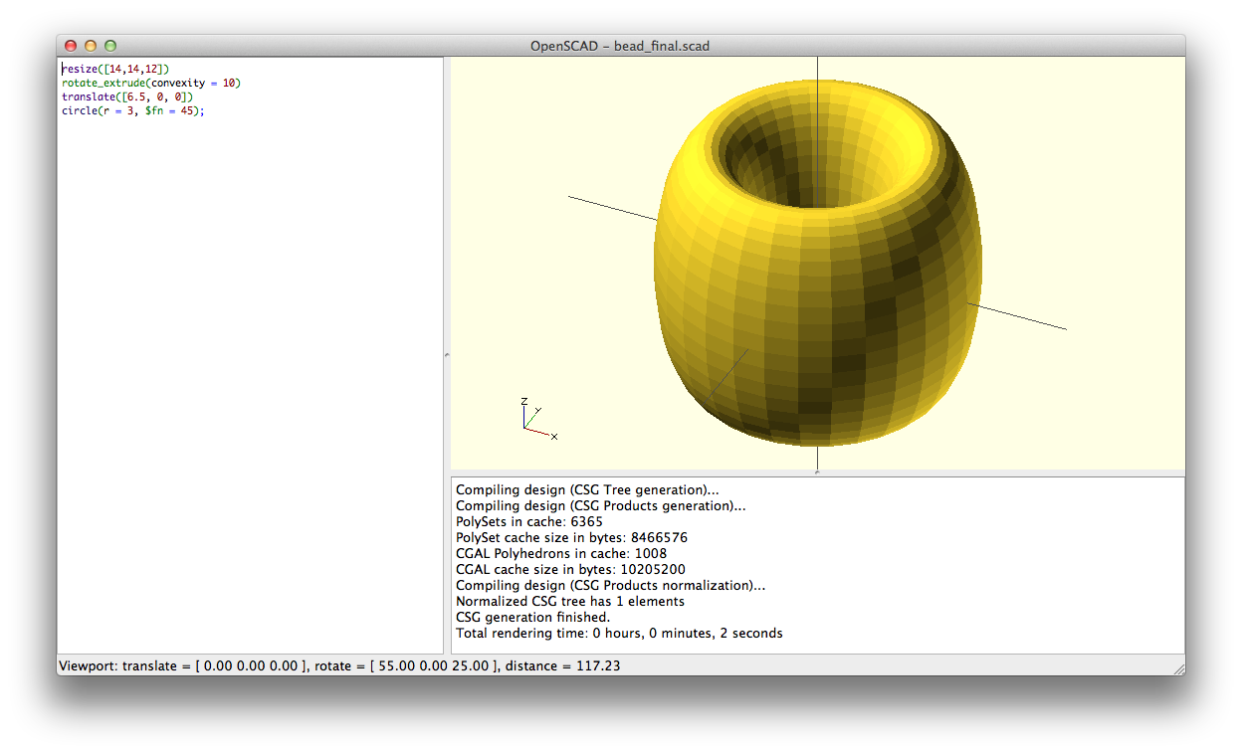Image resolution: width=1242 pixels, height=754 pixels.
Task: Click the splitter handle between viewport and console
Action: point(817,472)
